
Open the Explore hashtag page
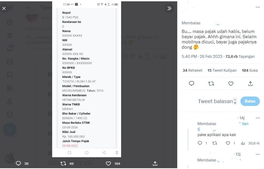pos(10,36)
